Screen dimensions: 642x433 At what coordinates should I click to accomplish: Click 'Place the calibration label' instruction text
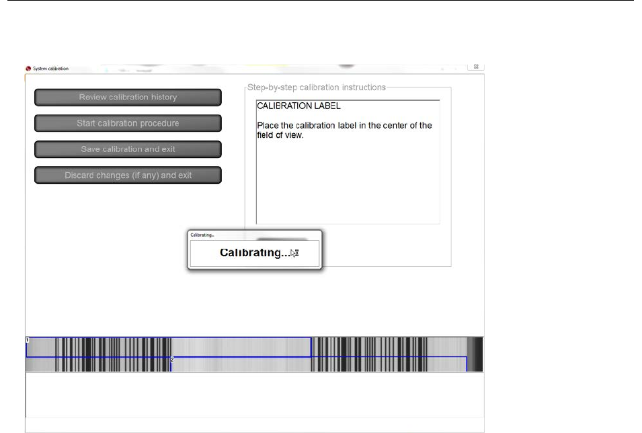(344, 130)
